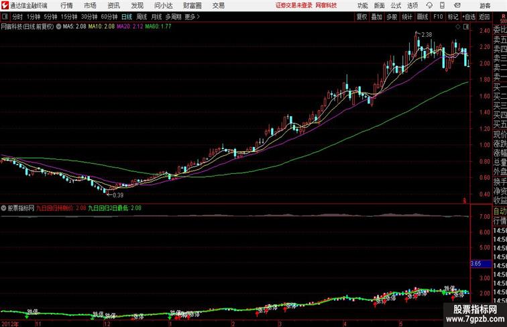
Task: Switch to 30分钟 period
Action: pyautogui.click(x=89, y=17)
